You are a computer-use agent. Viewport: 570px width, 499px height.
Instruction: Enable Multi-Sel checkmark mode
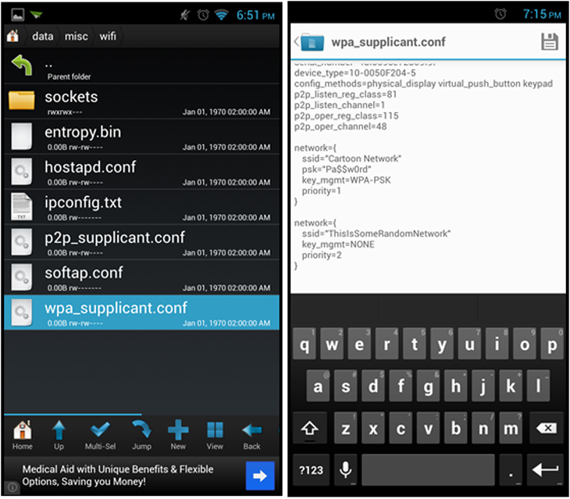click(100, 434)
